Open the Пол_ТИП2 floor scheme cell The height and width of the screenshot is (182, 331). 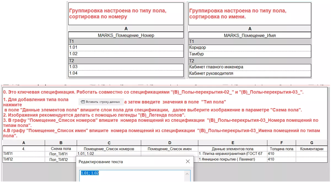tap(61, 159)
